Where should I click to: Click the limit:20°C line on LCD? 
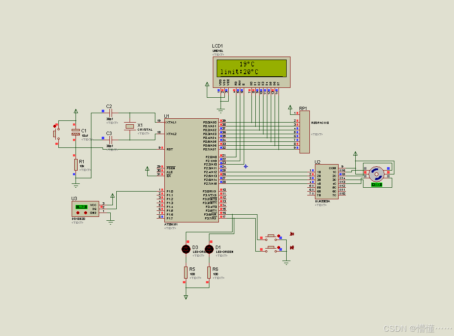click(x=239, y=72)
